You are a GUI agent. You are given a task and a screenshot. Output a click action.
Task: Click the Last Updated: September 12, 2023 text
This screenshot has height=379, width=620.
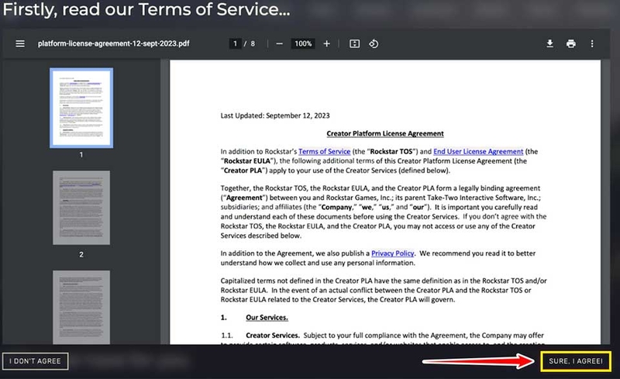point(275,115)
